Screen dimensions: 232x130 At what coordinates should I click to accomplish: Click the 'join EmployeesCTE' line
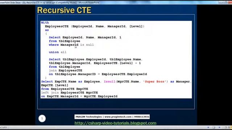tap(65, 70)
